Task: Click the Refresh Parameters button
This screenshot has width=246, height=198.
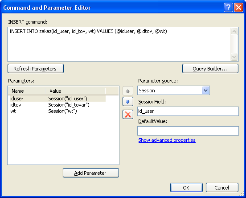Action: 36,69
